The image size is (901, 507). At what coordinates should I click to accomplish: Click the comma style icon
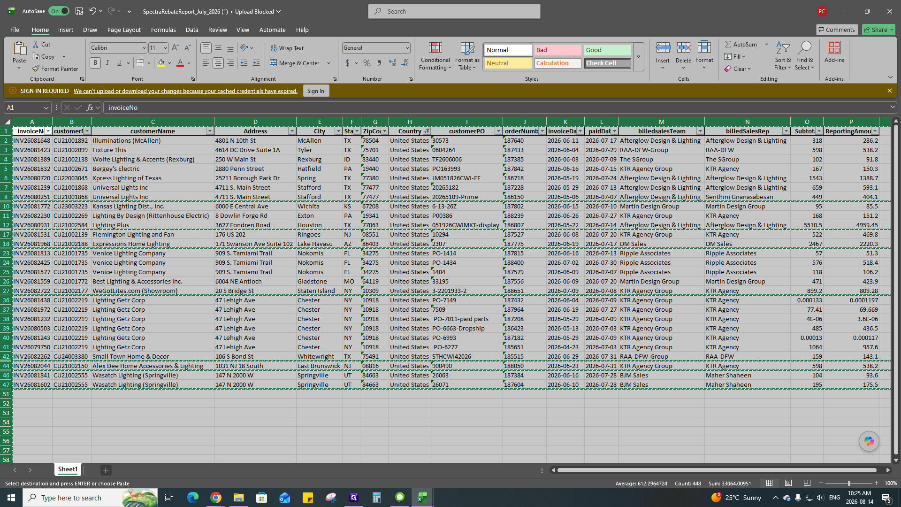379,63
